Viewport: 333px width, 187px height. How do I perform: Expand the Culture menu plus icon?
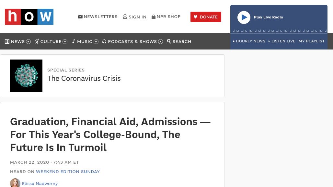(x=65, y=42)
